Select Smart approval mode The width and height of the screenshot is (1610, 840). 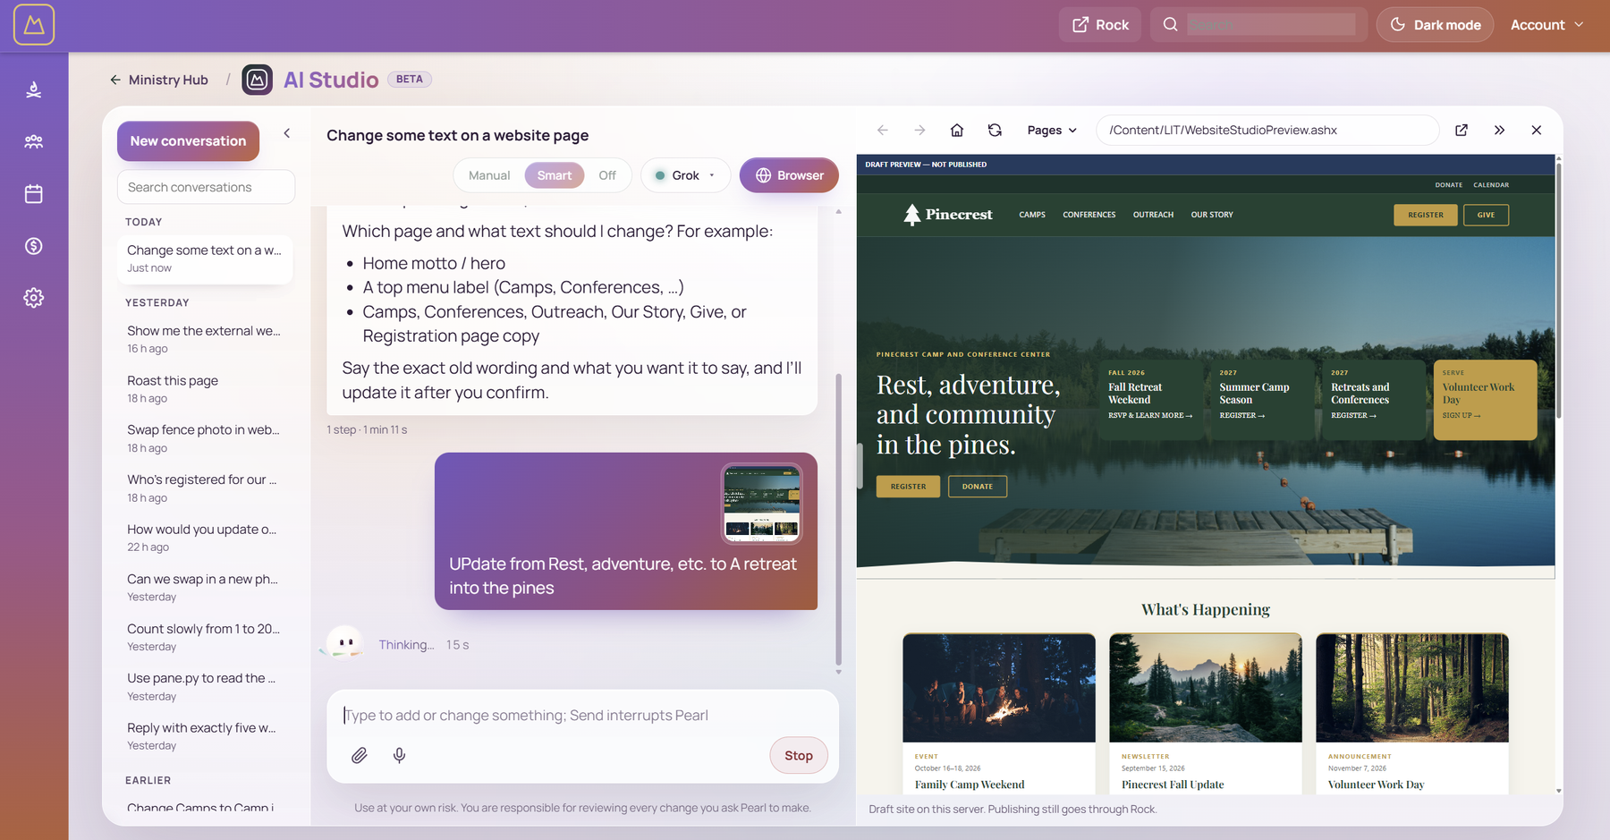pos(555,175)
